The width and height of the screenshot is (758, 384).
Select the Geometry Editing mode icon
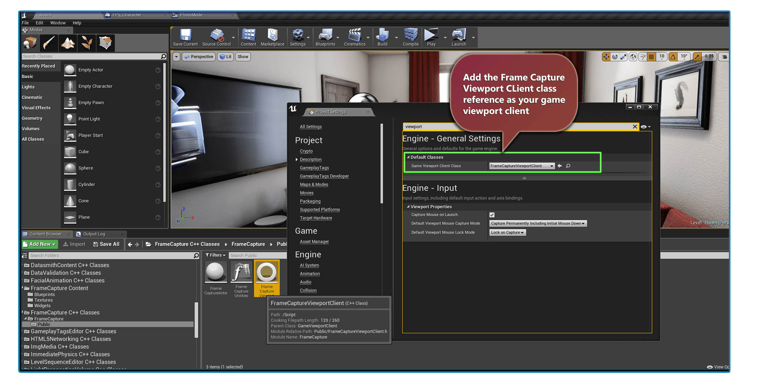click(105, 43)
